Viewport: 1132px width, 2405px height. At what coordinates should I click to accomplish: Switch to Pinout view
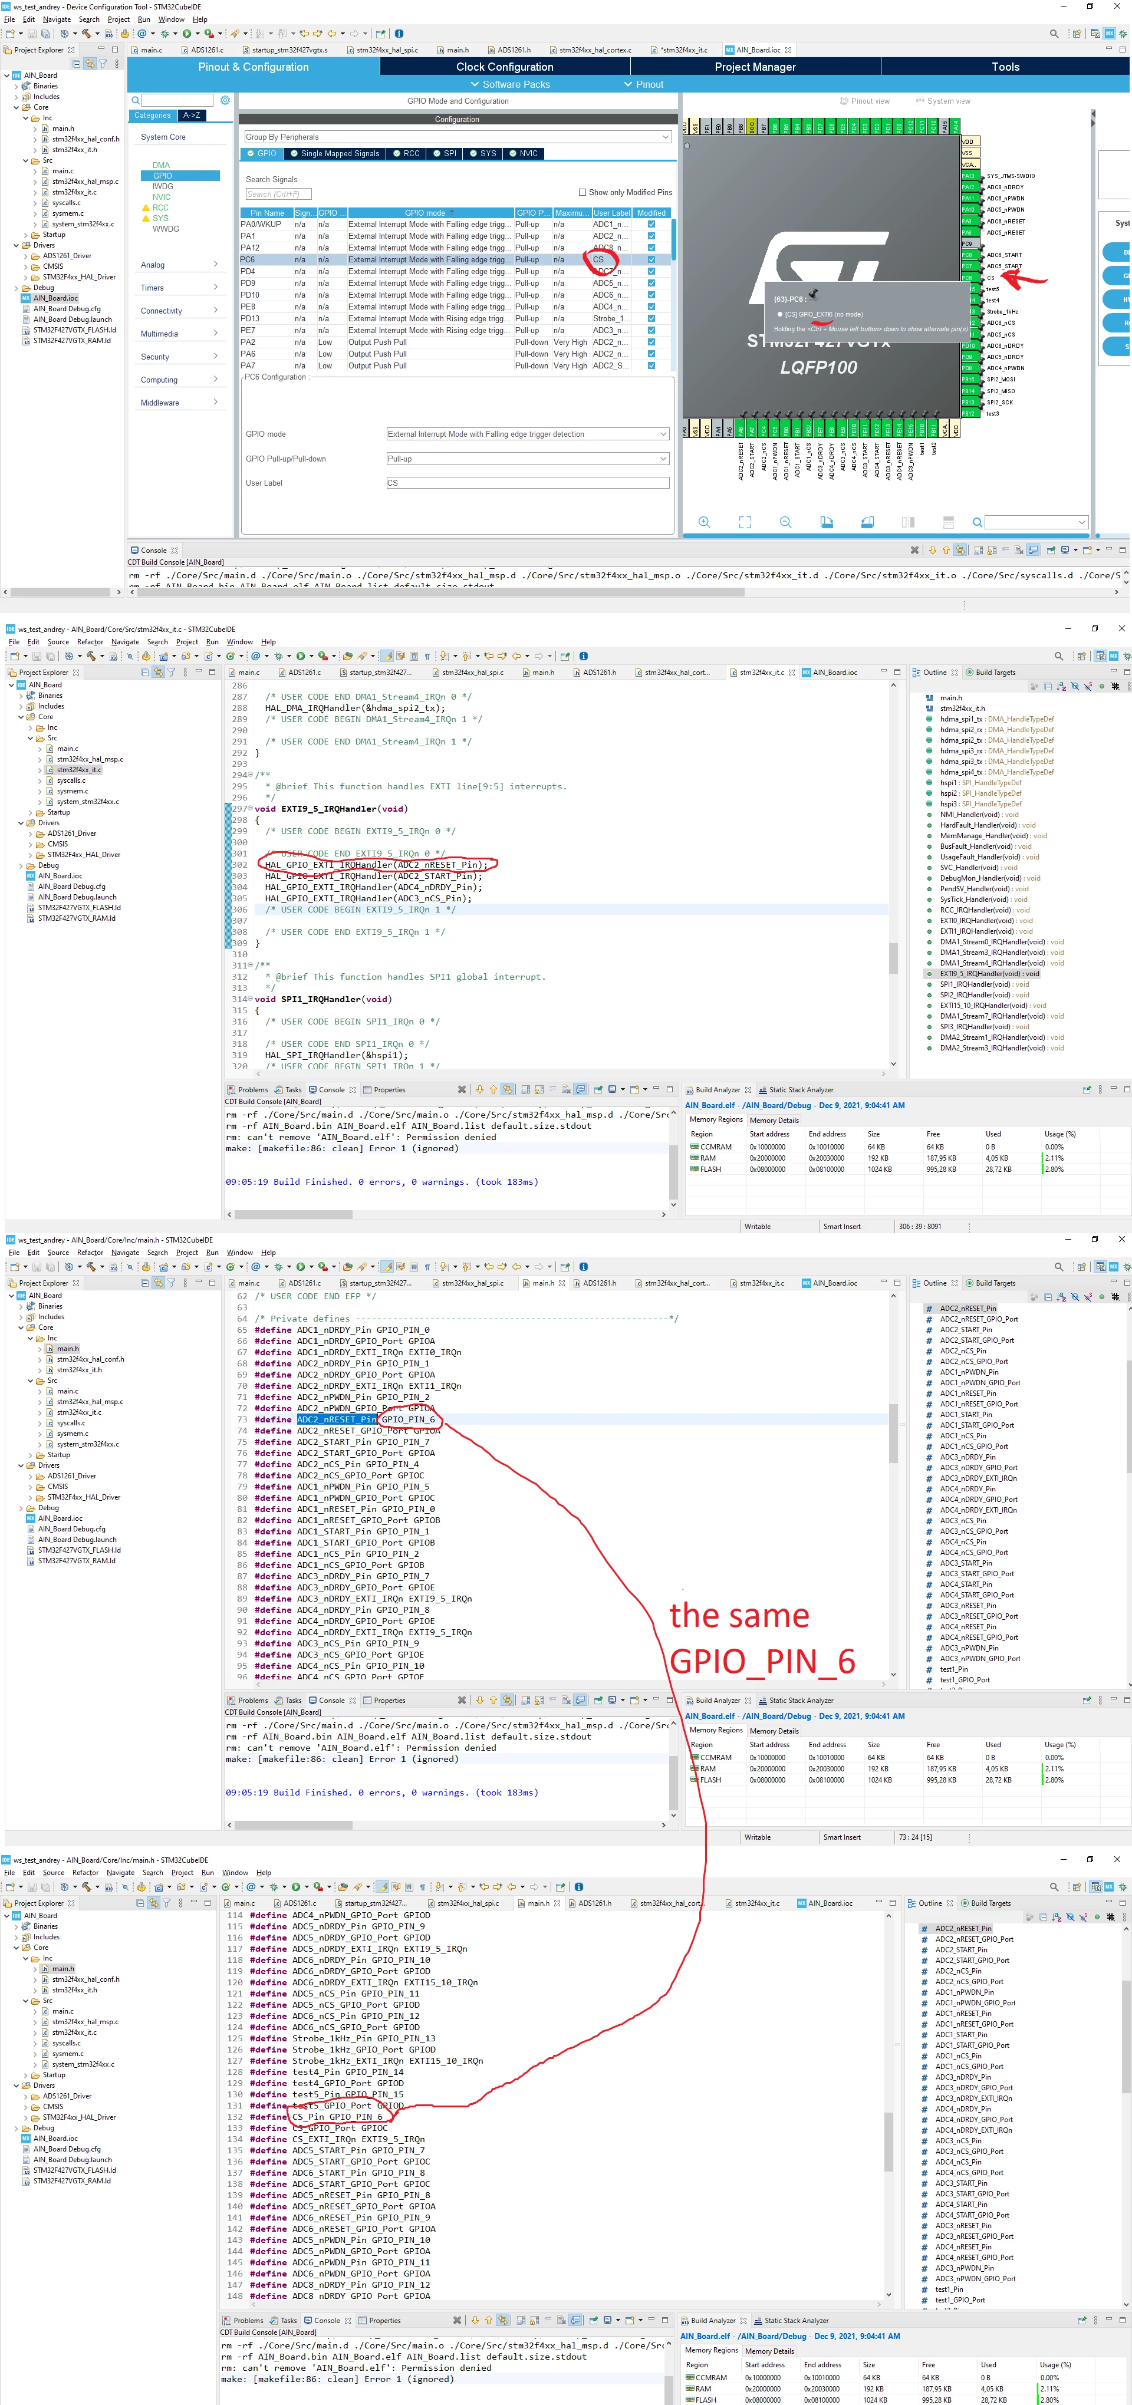click(x=864, y=101)
